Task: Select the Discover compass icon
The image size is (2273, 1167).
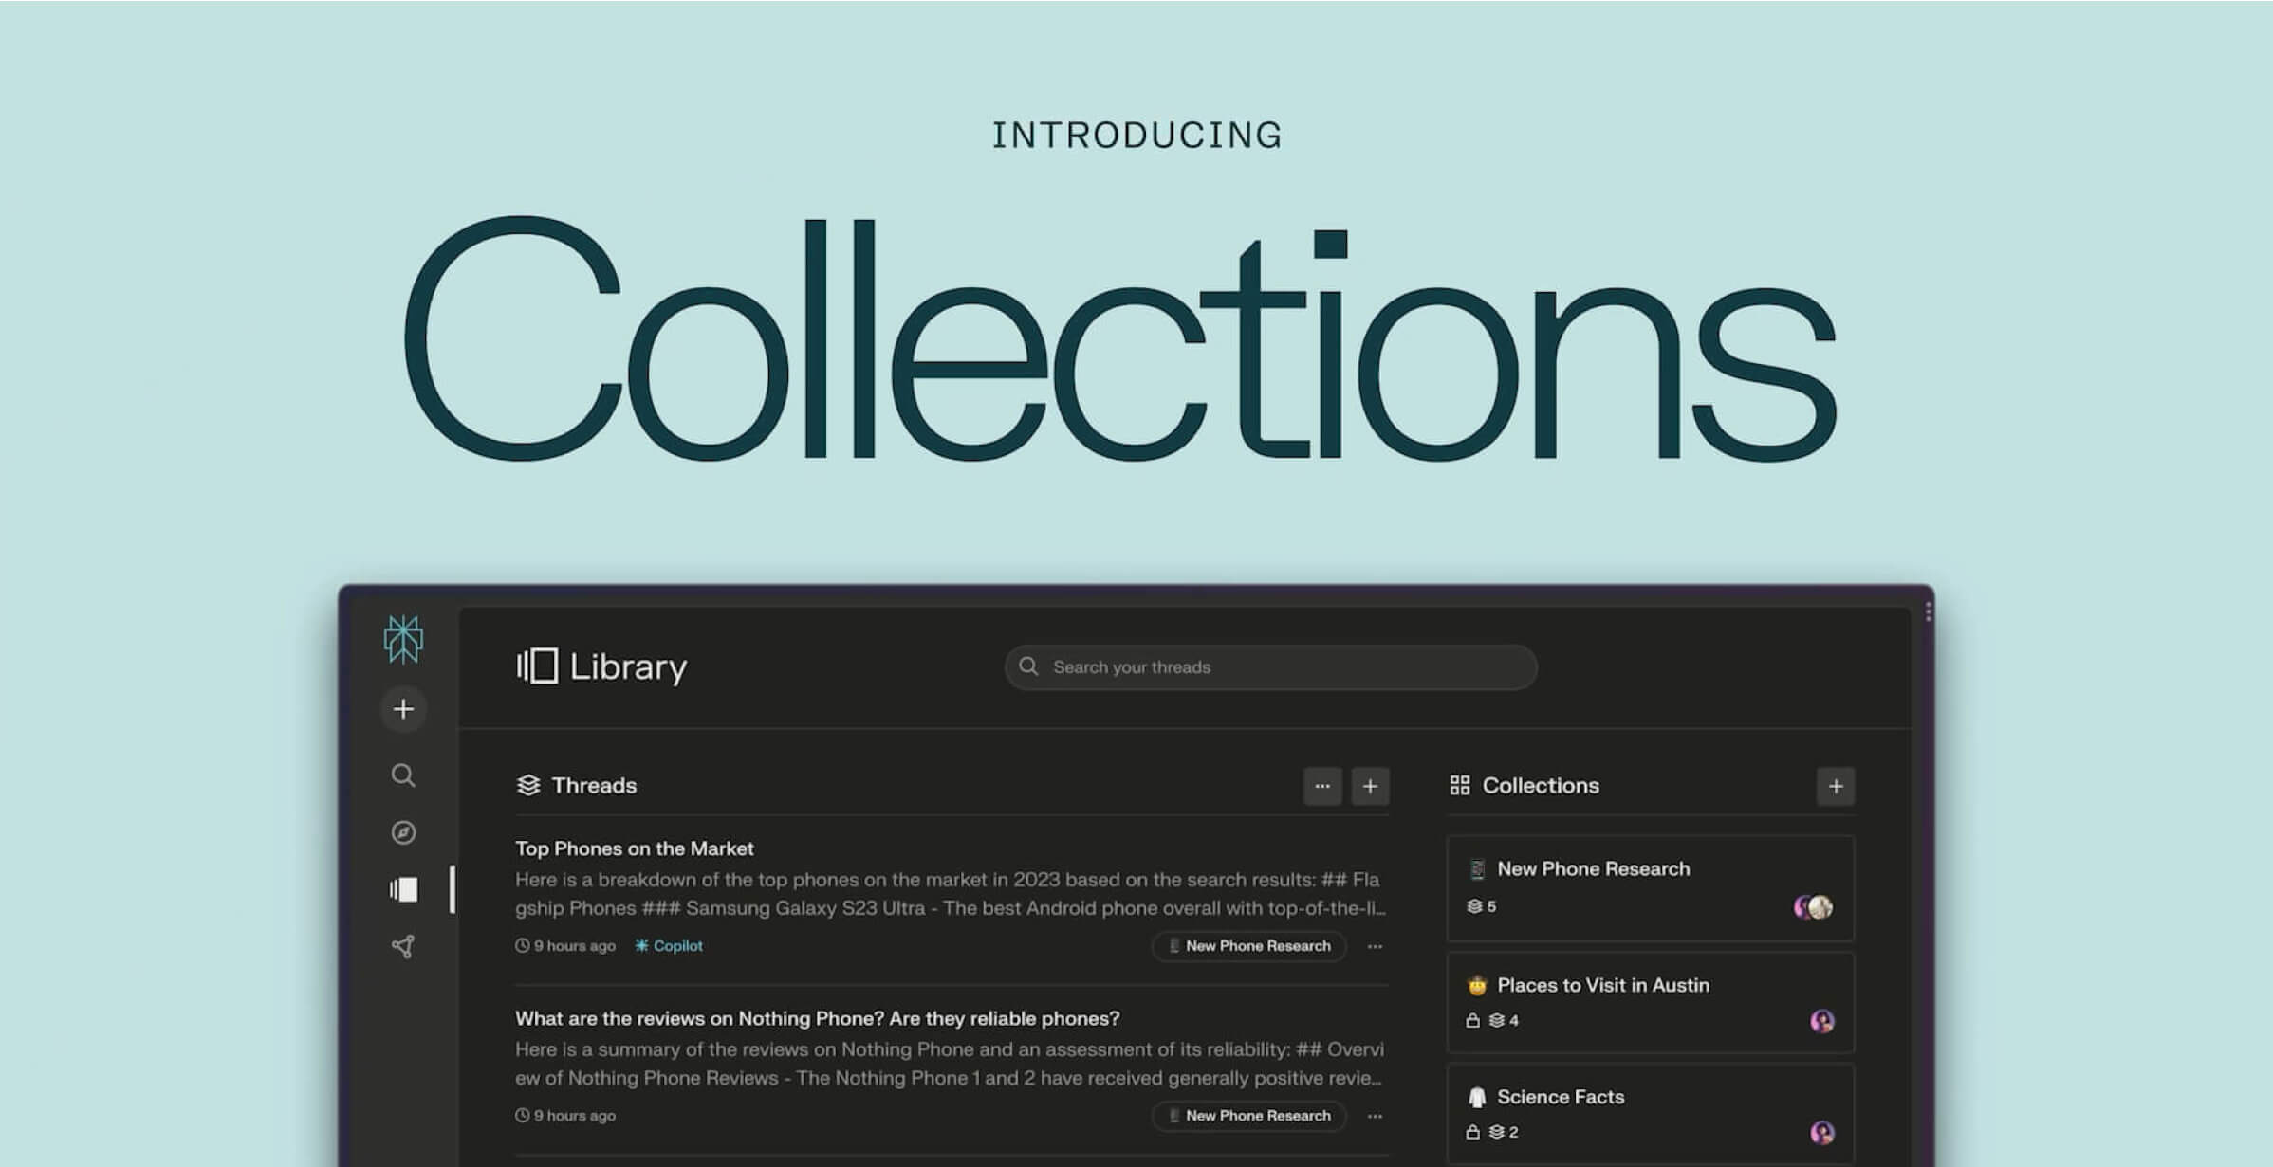Action: (403, 830)
